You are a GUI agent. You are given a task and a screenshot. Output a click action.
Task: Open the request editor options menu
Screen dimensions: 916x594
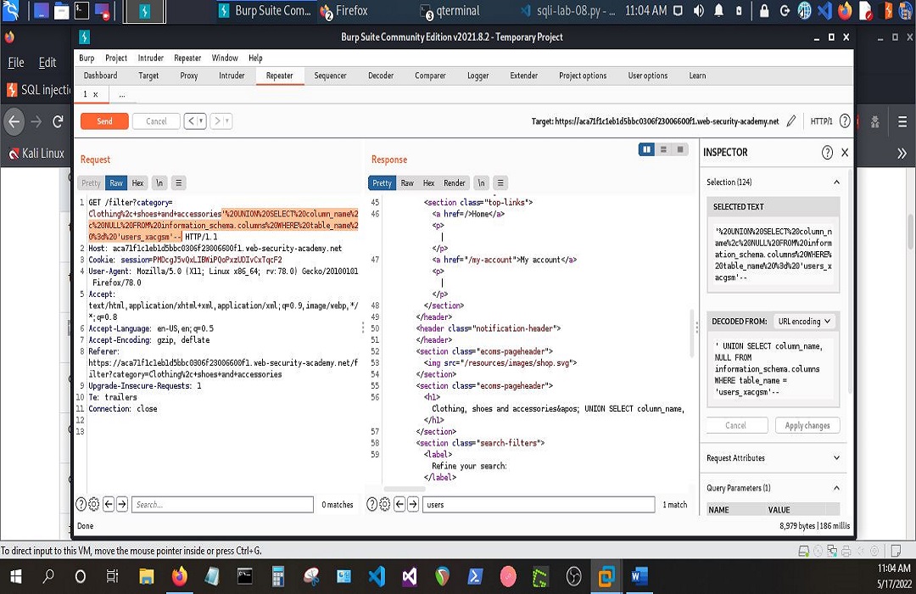[x=179, y=183]
